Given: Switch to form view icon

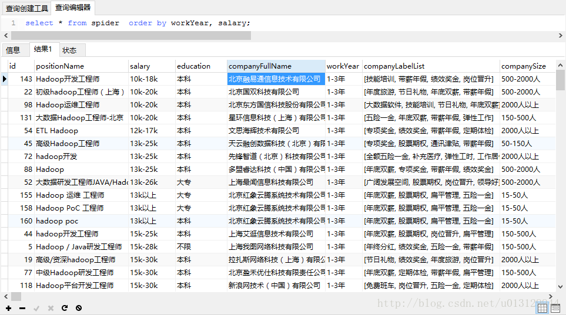Looking at the screenshot, I should tap(555, 308).
